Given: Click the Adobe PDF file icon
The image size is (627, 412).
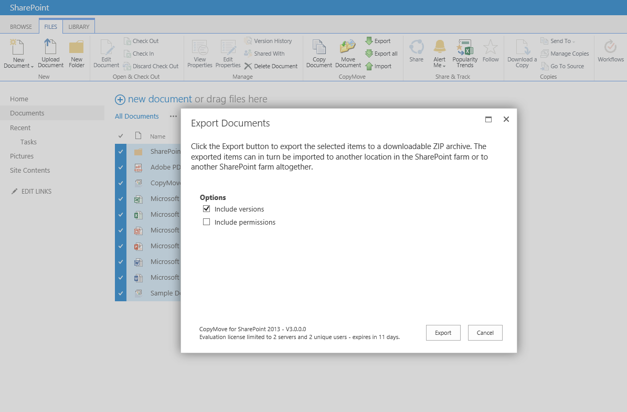Looking at the screenshot, I should coord(139,167).
